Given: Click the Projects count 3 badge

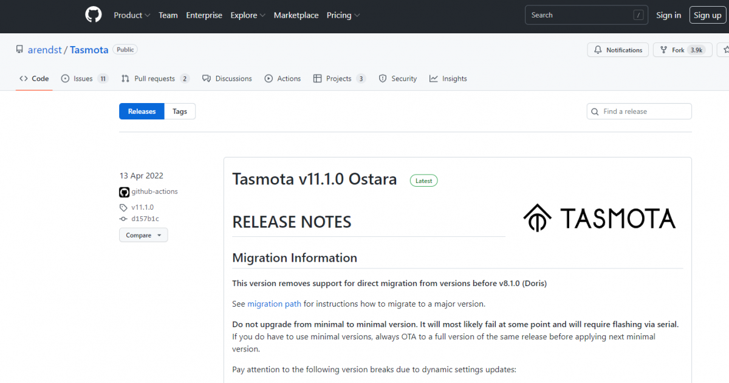Looking at the screenshot, I should coord(361,79).
